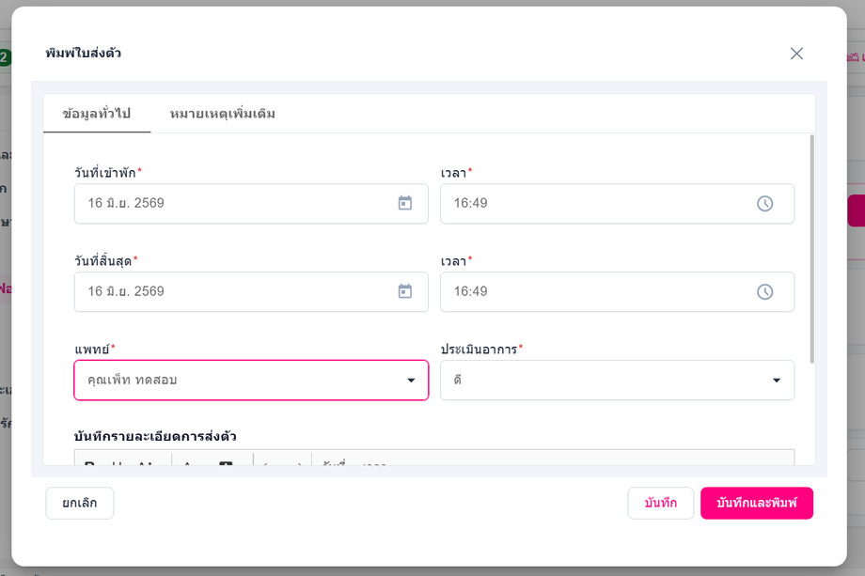Cancel with the ยกเลิก button
Image resolution: width=865 pixels, height=576 pixels.
79,503
